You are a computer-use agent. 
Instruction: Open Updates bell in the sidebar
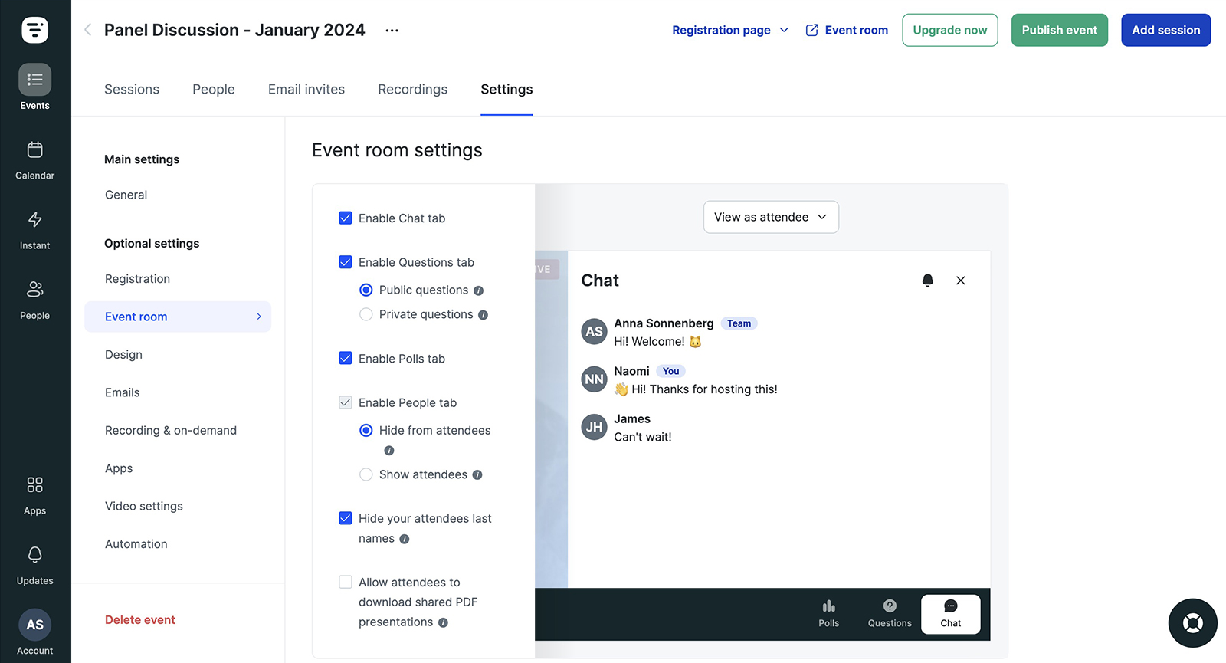click(34, 565)
